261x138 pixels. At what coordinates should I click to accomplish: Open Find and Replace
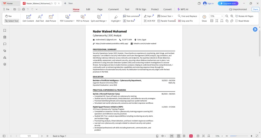pyautogui.click(x=187, y=16)
